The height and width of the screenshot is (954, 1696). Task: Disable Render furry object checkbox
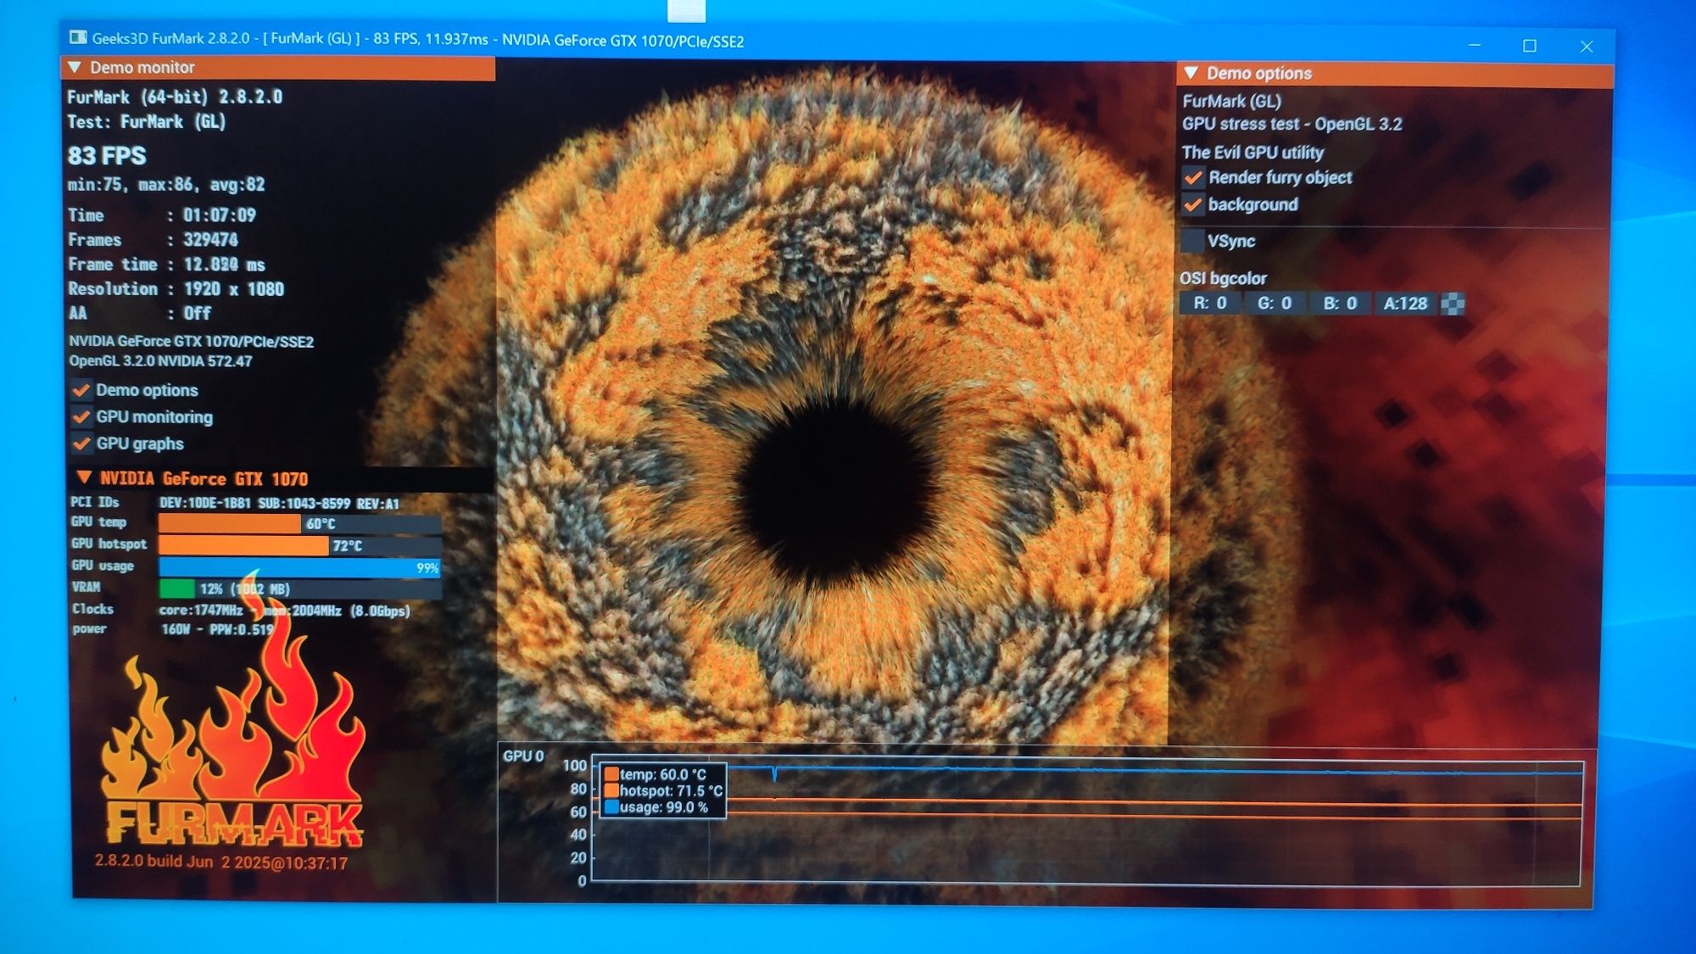point(1193,178)
